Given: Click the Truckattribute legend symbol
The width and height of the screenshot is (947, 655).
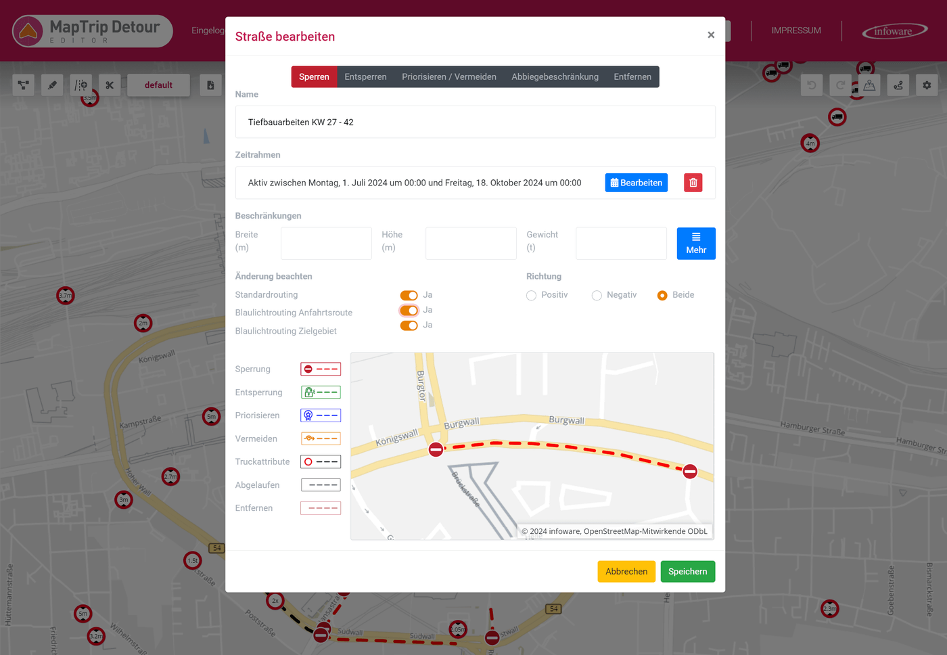Looking at the screenshot, I should 321,462.
